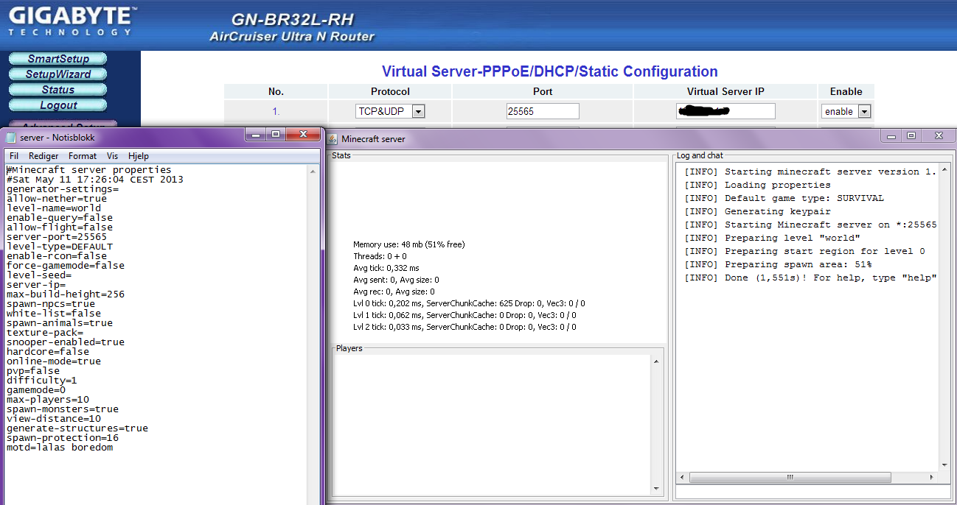Close the Notisblokk window
Screen dimensions: 957x505
point(302,135)
